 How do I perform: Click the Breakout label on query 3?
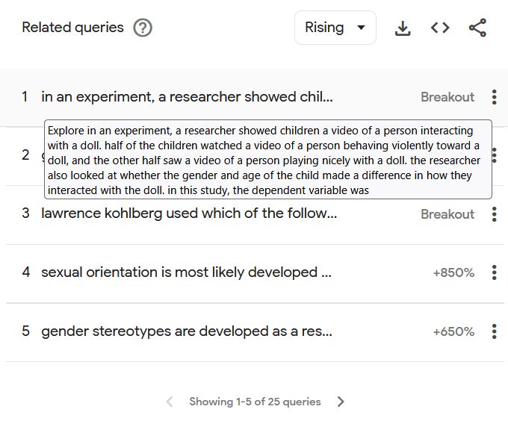tap(447, 214)
